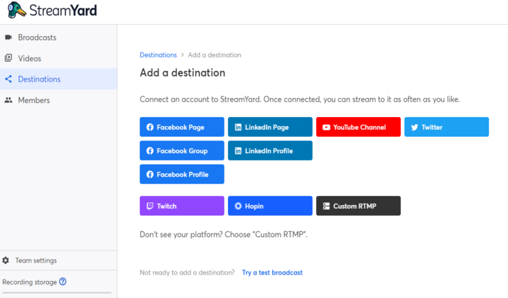The image size is (508, 298).
Task: Connect a Facebook Page destination
Action: point(182,127)
